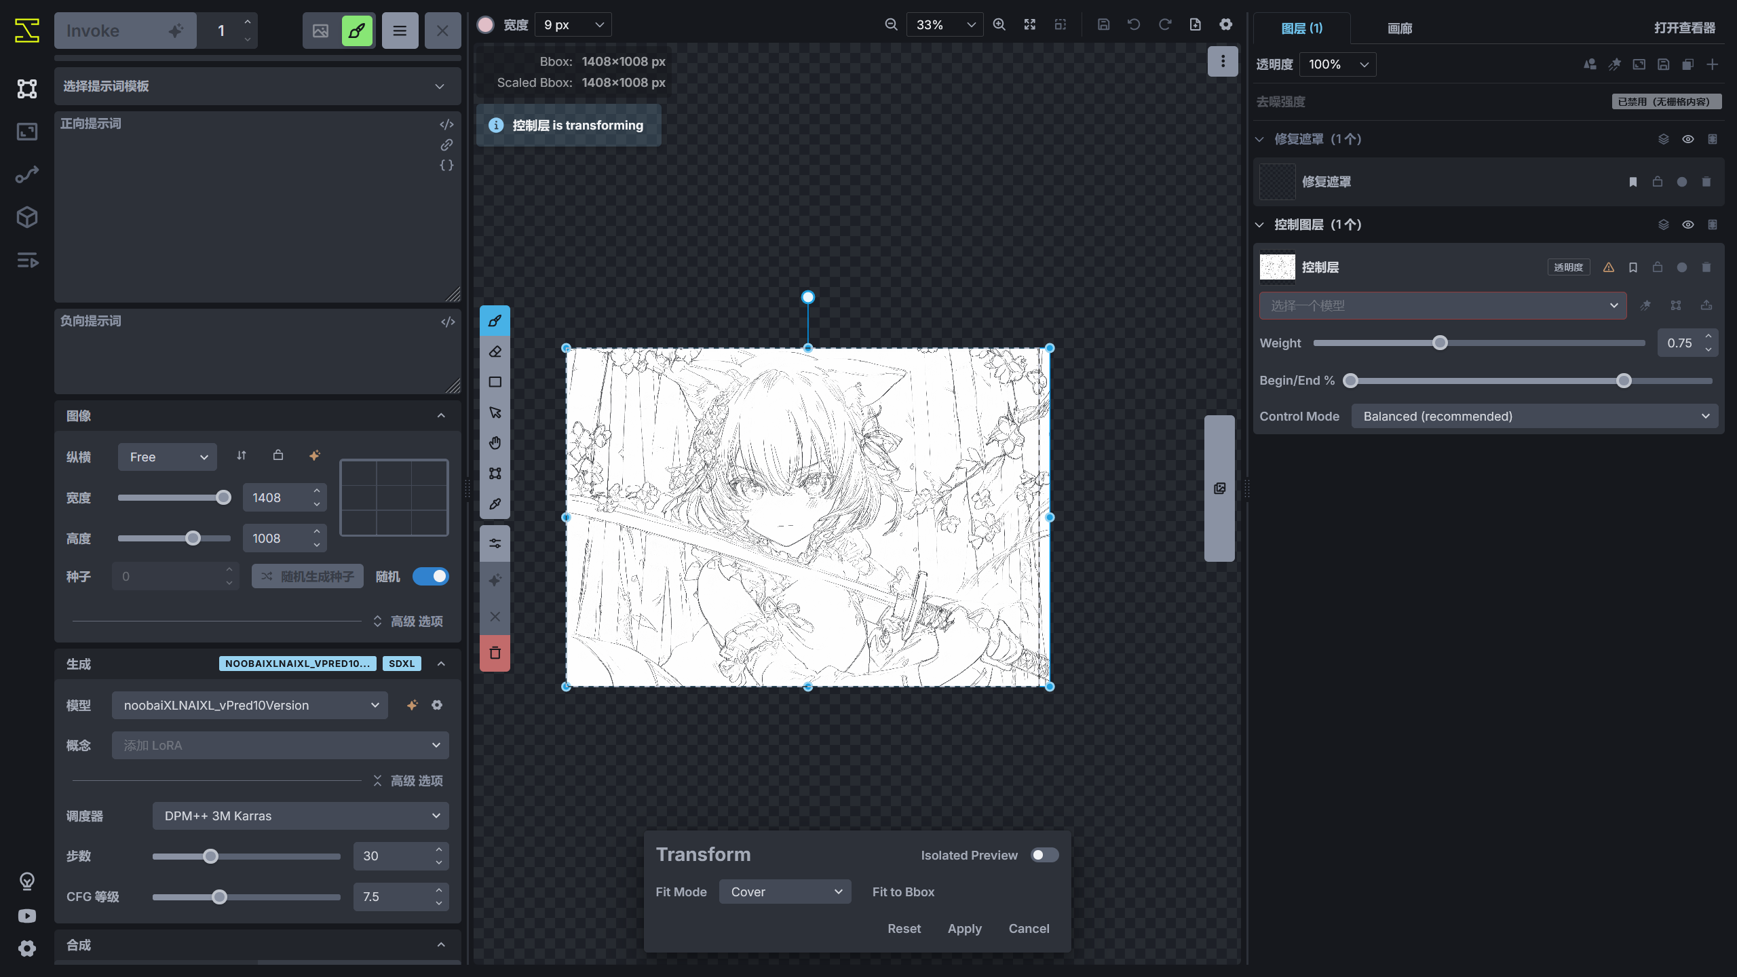
Task: Select the Rectangle tool
Action: pyautogui.click(x=494, y=381)
